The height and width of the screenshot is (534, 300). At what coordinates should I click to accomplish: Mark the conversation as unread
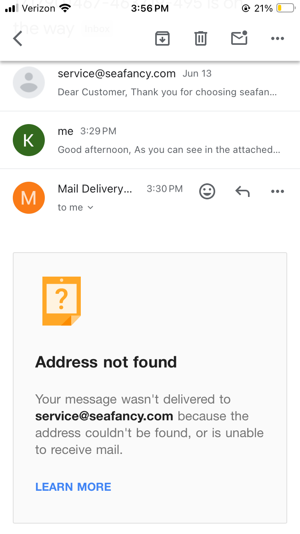(239, 38)
